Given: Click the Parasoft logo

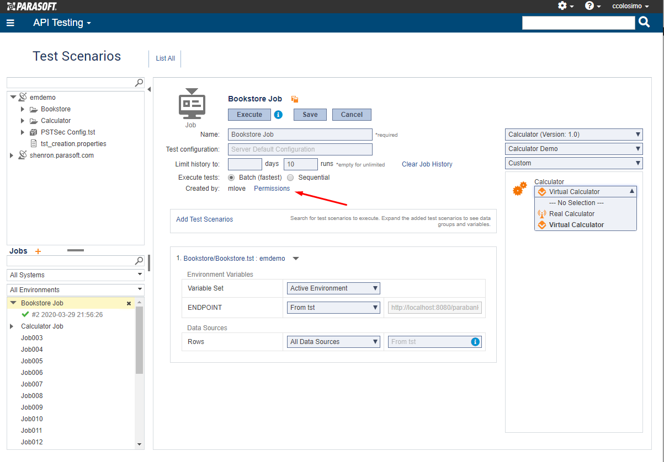Looking at the screenshot, I should 31,6.
